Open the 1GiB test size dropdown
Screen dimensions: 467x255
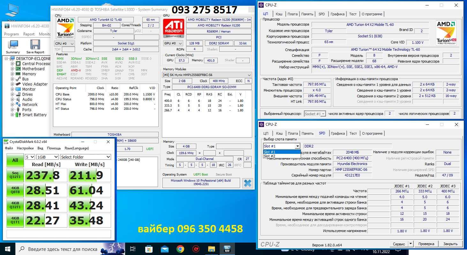[x=48, y=157]
